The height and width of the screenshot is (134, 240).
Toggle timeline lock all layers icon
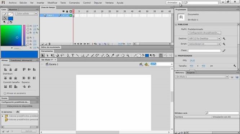coord(67,11)
